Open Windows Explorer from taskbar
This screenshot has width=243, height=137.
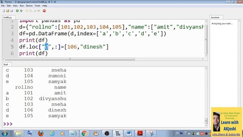19,134
